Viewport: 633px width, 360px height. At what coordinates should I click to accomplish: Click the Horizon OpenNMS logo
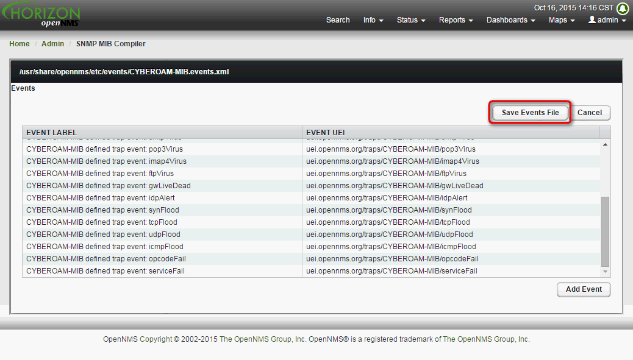coord(41,15)
